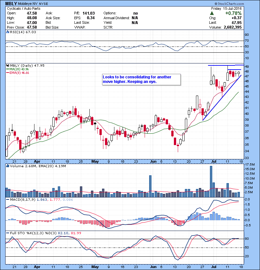Screen dimensions: 260x270
Task: Click the MBLY (Daily) 47.95 chart label
Action: click(x=27, y=65)
